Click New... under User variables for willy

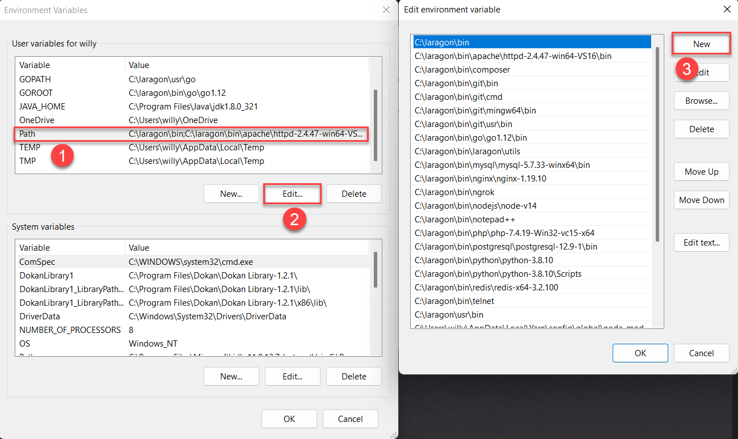[231, 194]
